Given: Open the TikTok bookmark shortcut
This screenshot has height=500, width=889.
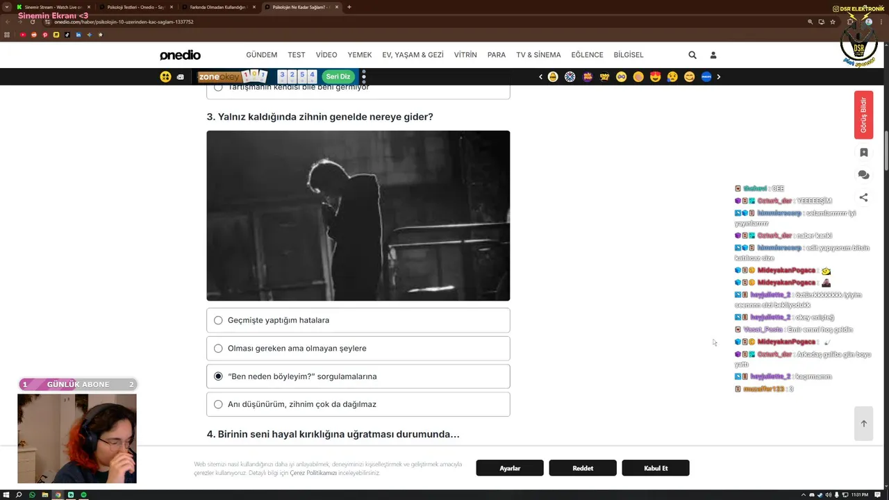Looking at the screenshot, I should tap(67, 35).
